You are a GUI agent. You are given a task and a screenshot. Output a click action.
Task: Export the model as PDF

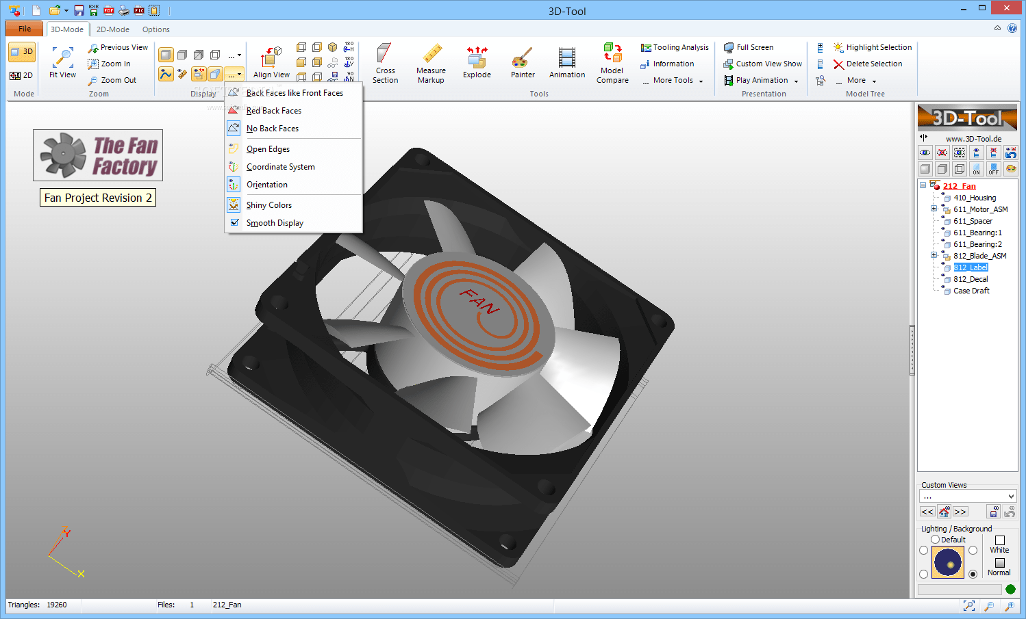[x=108, y=10]
